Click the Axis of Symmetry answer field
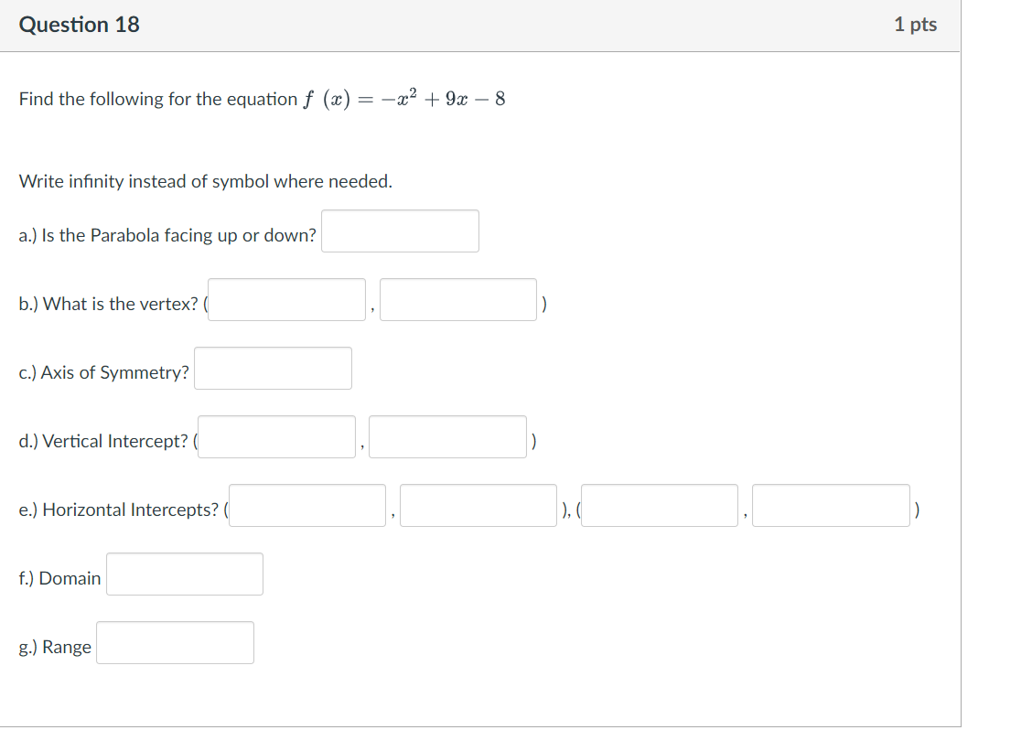Image resolution: width=1032 pixels, height=730 pixels. [x=273, y=368]
